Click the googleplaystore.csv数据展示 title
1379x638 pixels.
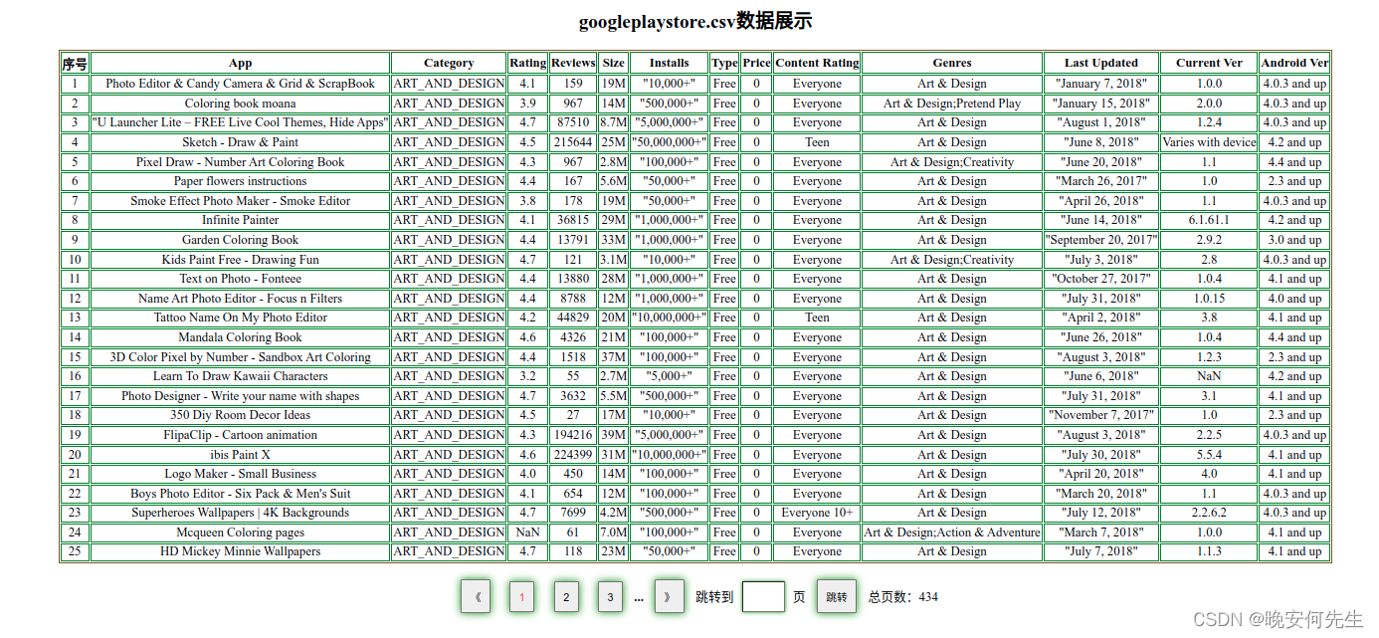[695, 22]
